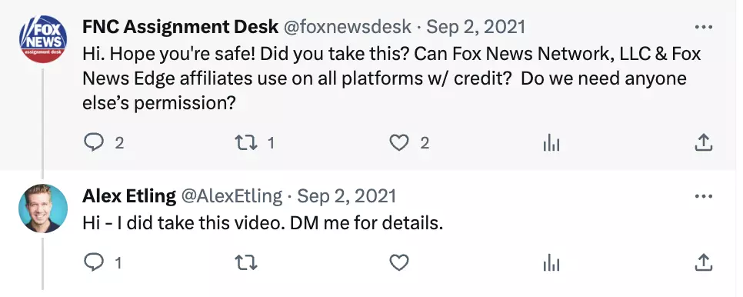Open more options for Alex Etling's tweet

(x=704, y=196)
